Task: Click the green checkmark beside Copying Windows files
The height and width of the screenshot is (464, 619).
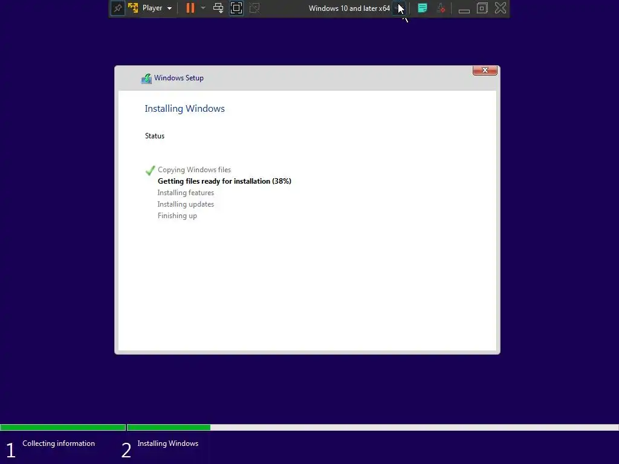Action: [150, 170]
